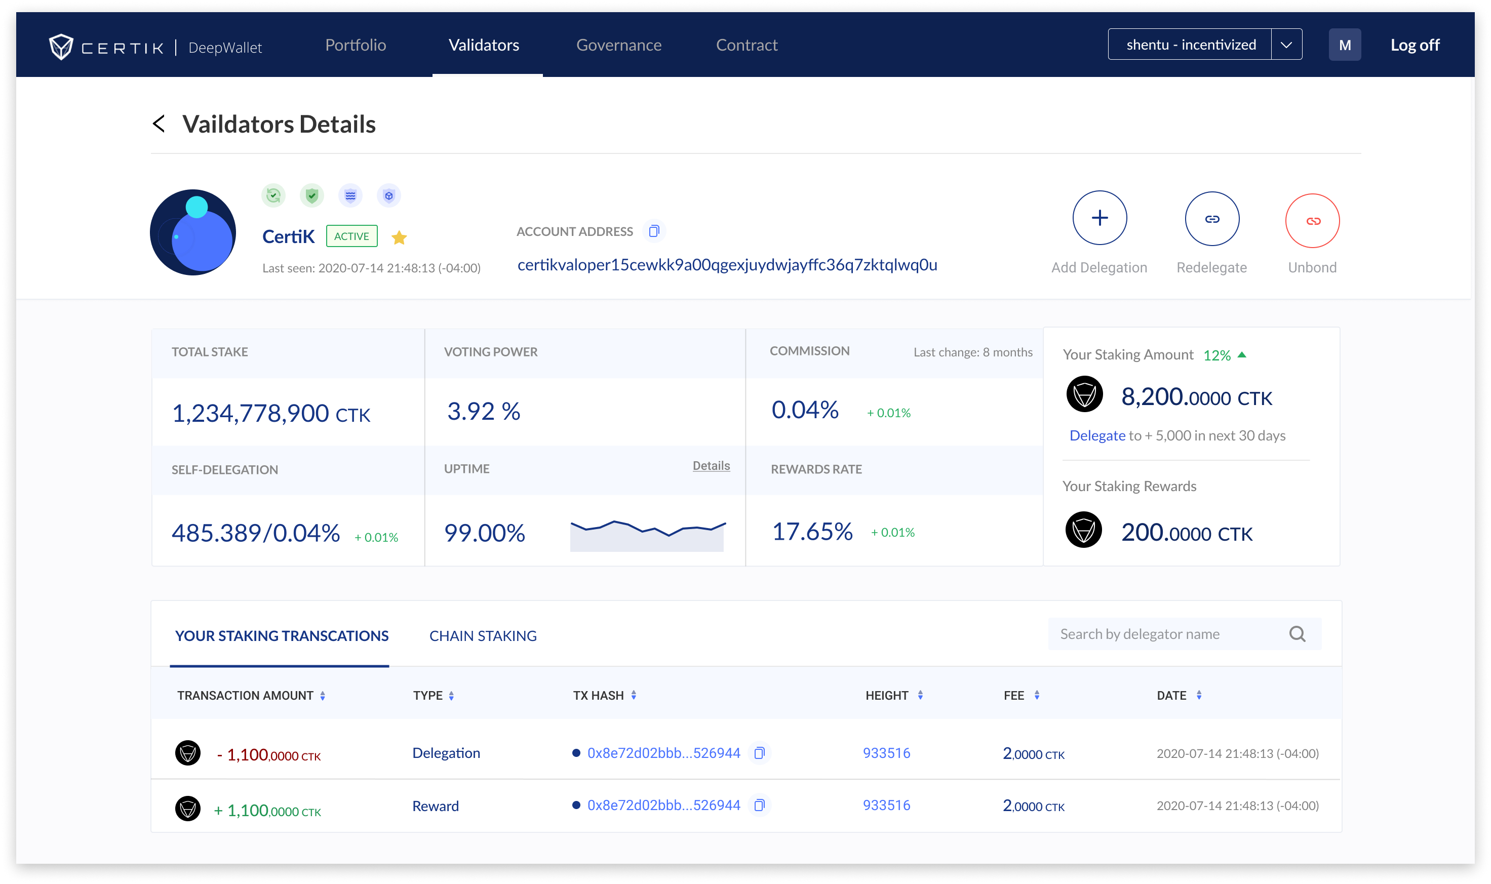Click the Redelegate chain-link icon
Screen dimensions: 1491x884
coord(1211,219)
